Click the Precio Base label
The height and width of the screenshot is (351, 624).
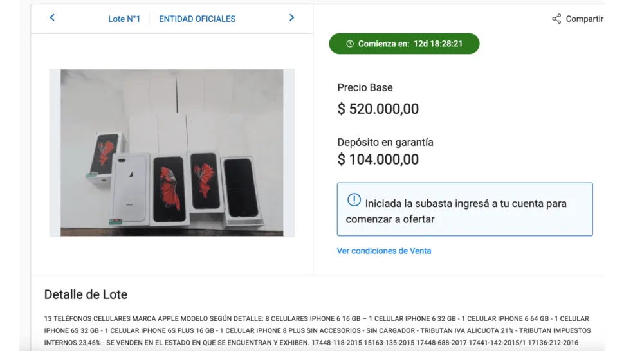pyautogui.click(x=365, y=87)
